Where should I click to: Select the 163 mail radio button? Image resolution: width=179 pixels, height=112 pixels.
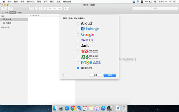(78, 51)
